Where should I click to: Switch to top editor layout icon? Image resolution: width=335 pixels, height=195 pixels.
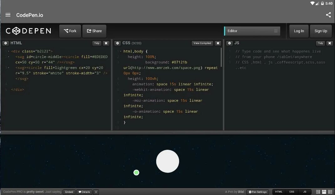point(324,192)
